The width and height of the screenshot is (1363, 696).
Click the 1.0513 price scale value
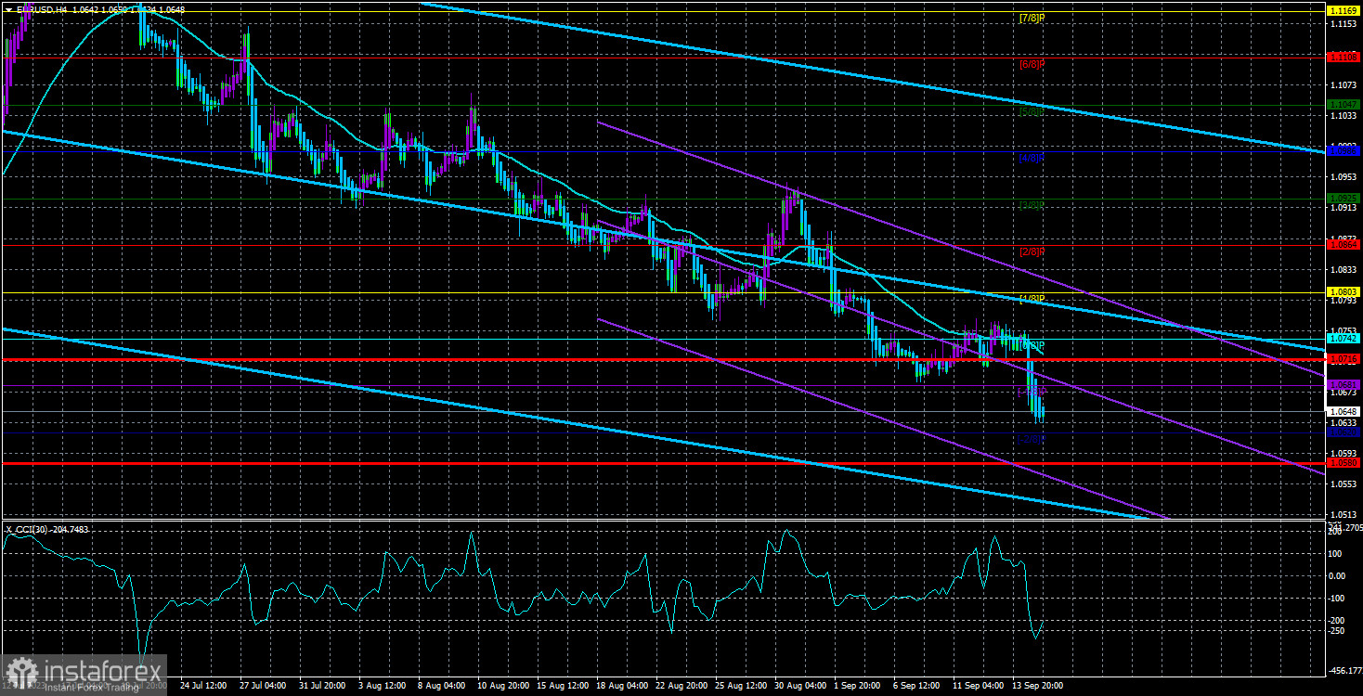(1343, 514)
